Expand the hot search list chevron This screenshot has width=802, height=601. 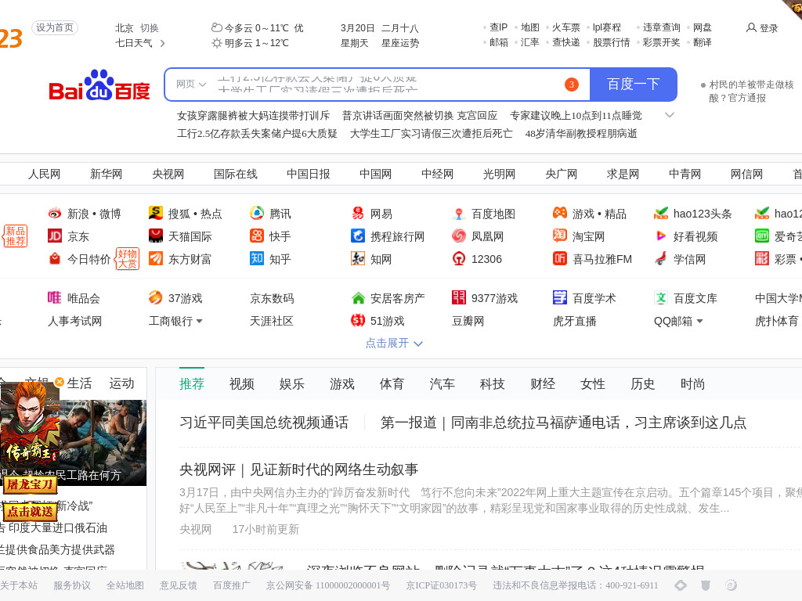click(x=670, y=116)
